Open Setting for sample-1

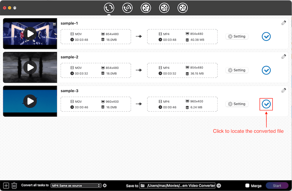tap(237, 36)
